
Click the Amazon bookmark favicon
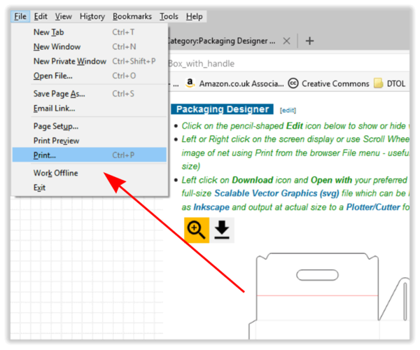pos(190,83)
